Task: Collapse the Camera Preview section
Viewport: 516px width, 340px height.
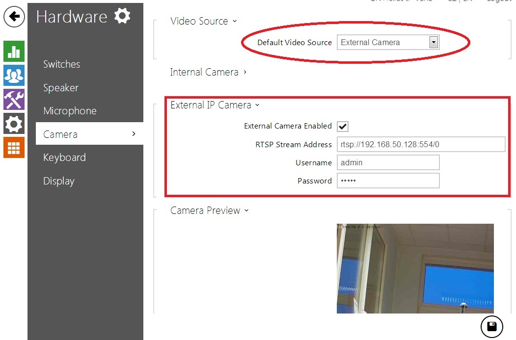Action: [x=209, y=210]
